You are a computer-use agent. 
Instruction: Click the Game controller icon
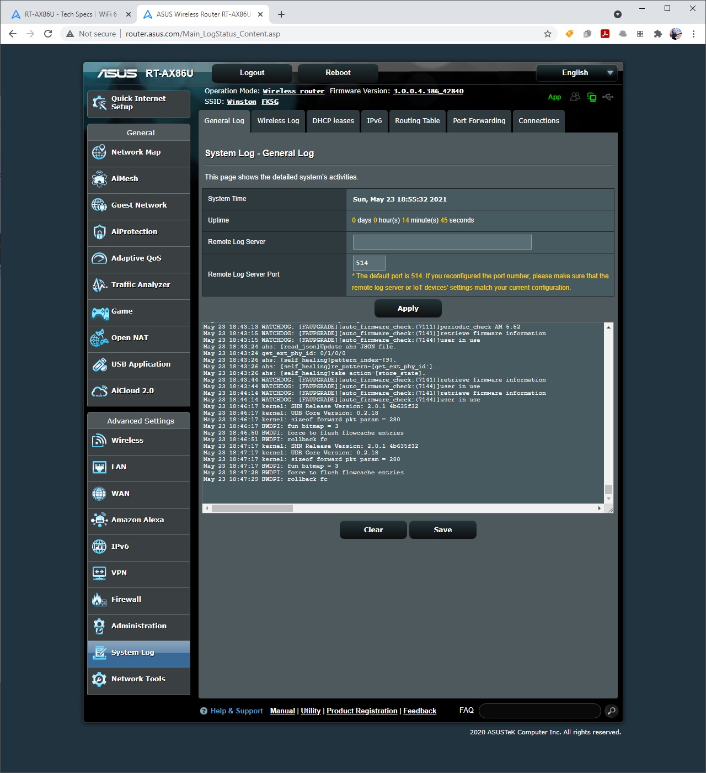(100, 312)
